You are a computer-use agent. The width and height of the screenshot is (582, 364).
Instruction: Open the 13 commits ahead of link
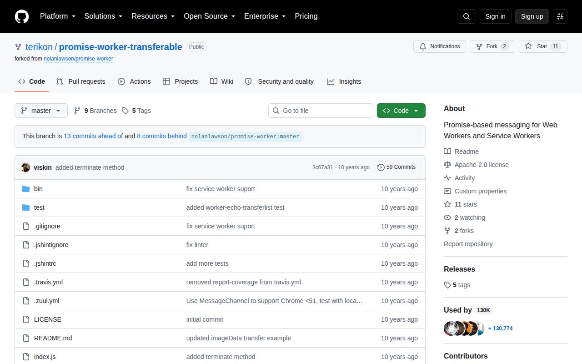coord(93,136)
